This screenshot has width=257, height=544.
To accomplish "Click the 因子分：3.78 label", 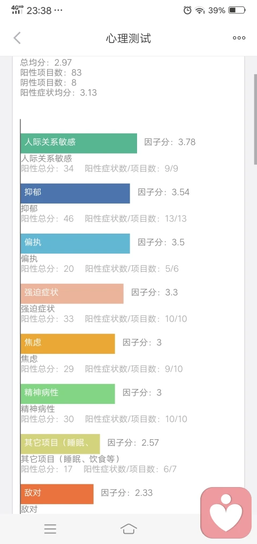I will (x=170, y=142).
